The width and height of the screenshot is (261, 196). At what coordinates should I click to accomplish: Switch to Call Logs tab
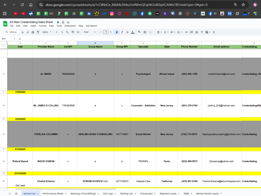108,193
